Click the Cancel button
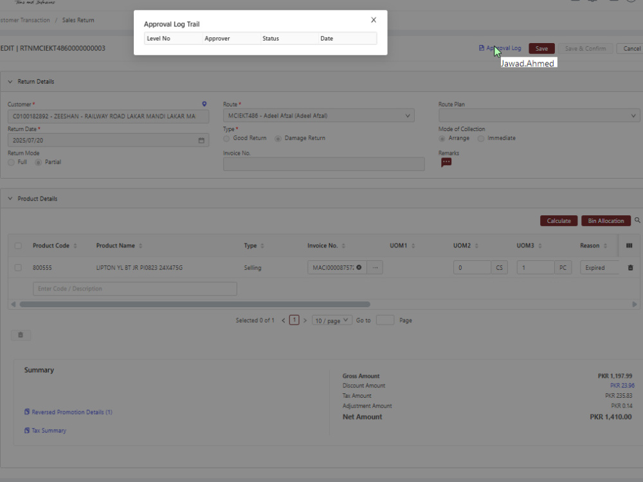Image resolution: width=643 pixels, height=482 pixels. click(631, 48)
